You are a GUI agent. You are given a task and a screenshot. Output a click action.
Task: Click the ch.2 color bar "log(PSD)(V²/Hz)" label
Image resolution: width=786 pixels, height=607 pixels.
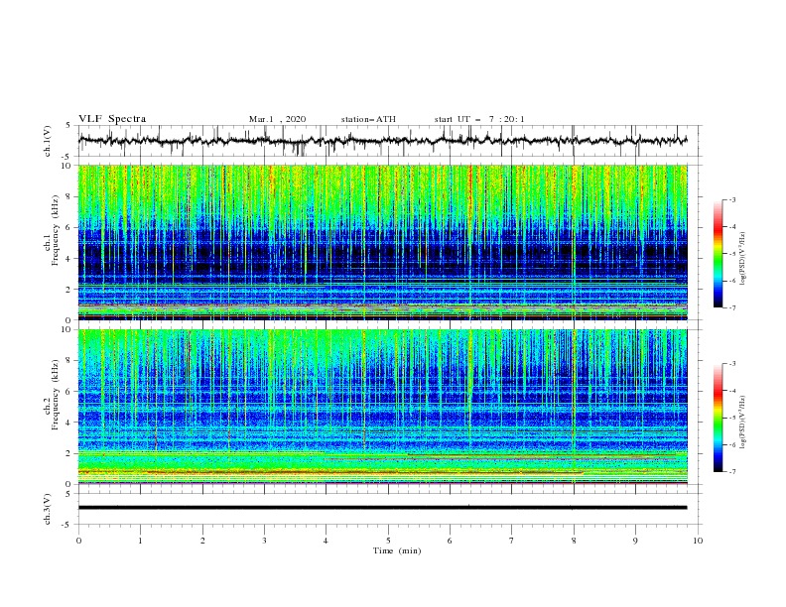tap(742, 422)
